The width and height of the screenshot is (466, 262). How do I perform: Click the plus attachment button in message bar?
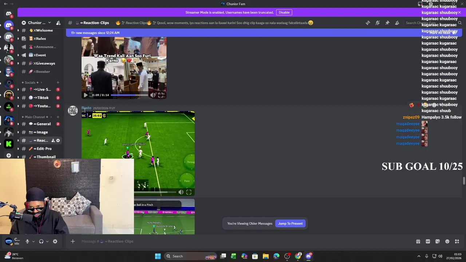pyautogui.click(x=73, y=241)
